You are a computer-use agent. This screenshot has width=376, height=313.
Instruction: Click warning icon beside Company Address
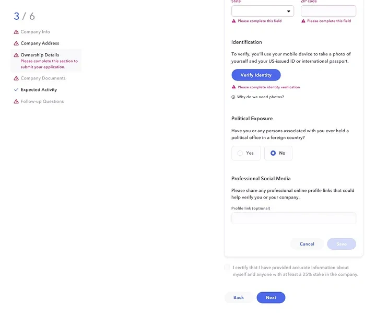(16, 43)
